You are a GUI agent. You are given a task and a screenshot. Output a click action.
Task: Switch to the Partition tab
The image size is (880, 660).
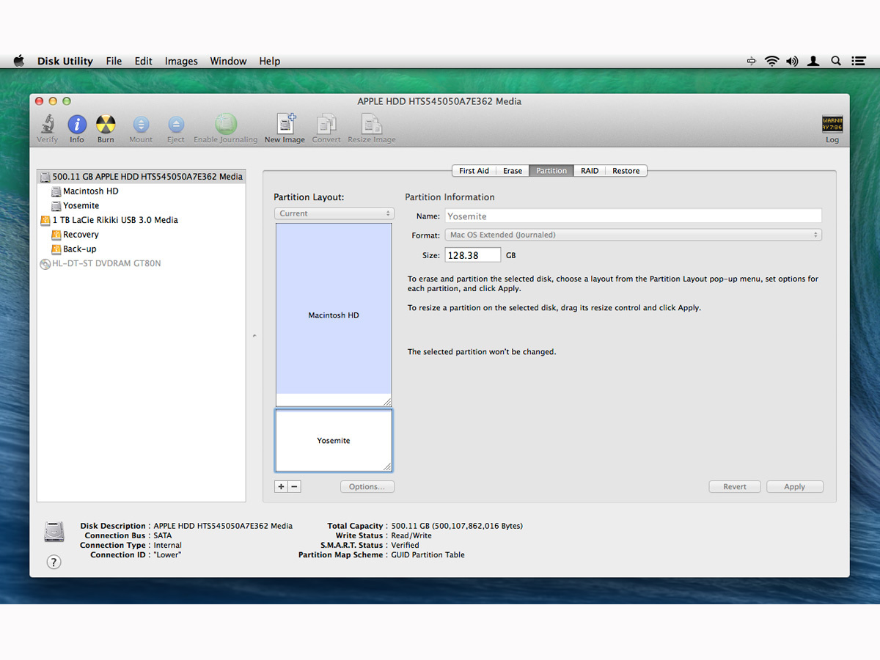pos(551,171)
